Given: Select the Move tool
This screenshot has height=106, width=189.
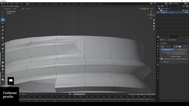Looking at the screenshot, I should tap(3, 20).
